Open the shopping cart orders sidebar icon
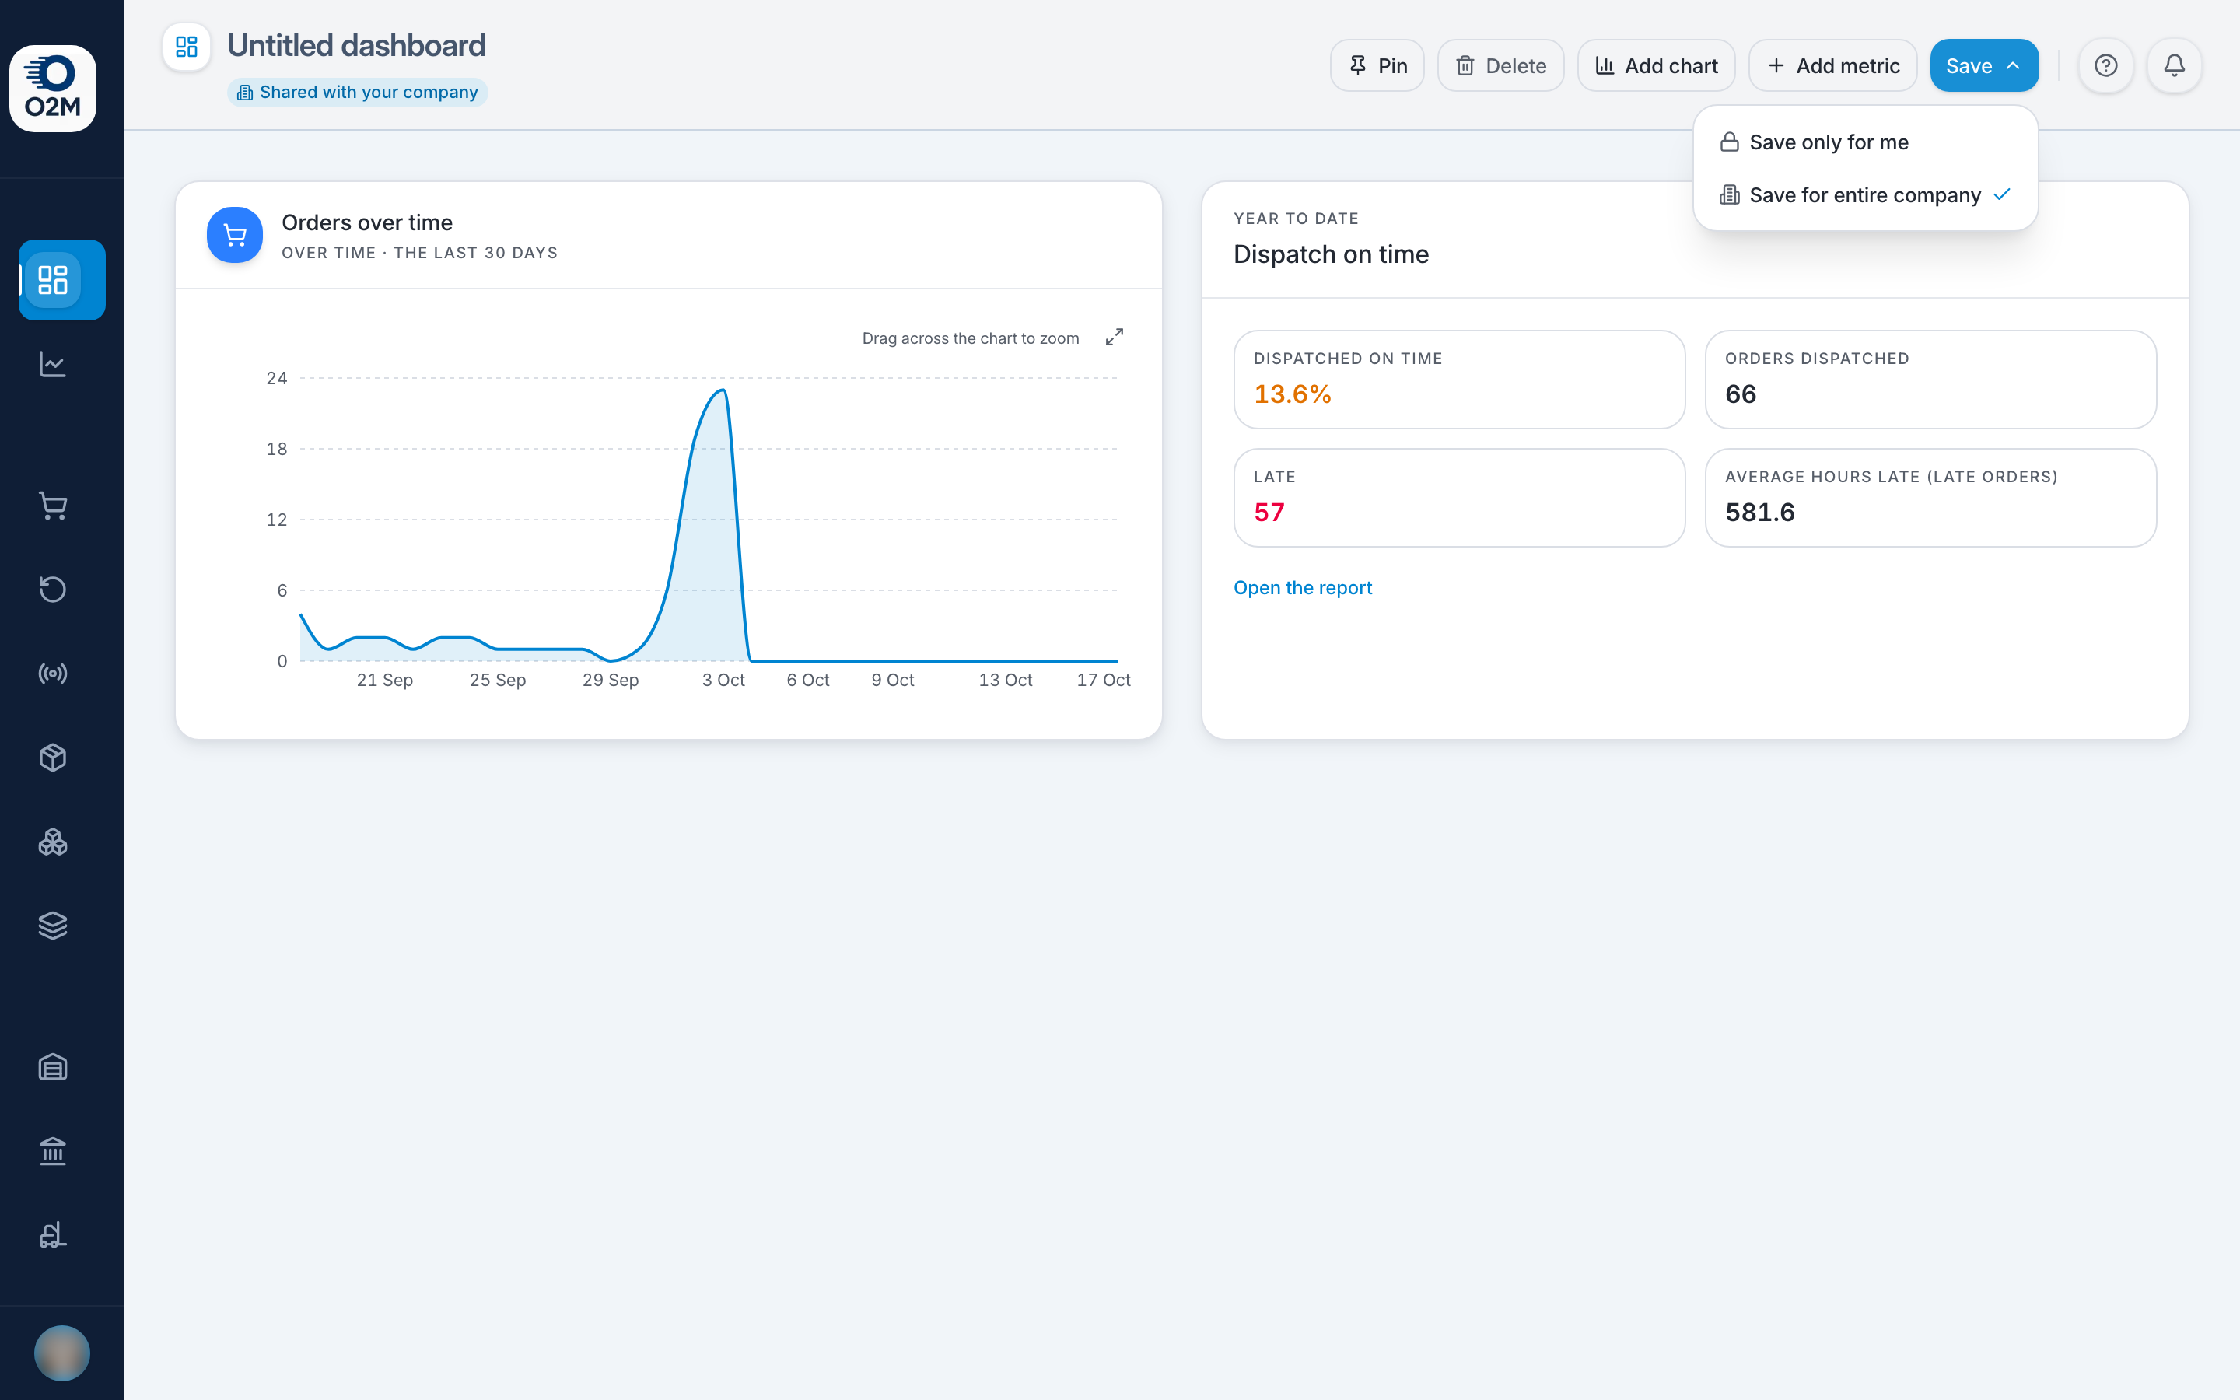2240x1400 pixels. point(53,506)
